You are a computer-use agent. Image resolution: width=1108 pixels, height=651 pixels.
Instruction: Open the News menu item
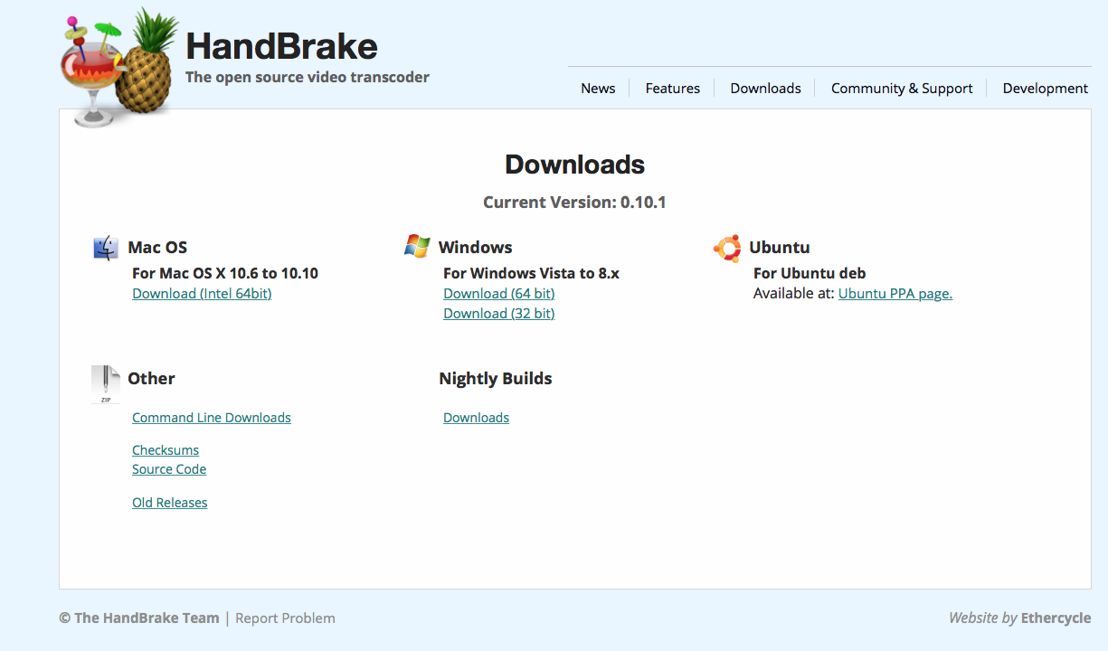(598, 89)
